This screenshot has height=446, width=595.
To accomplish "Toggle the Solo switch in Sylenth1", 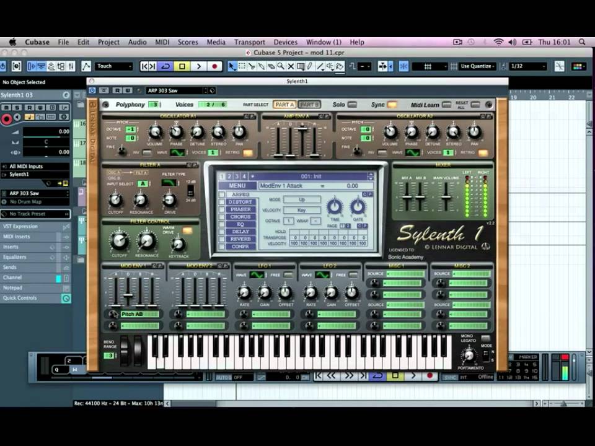I will click(x=353, y=104).
